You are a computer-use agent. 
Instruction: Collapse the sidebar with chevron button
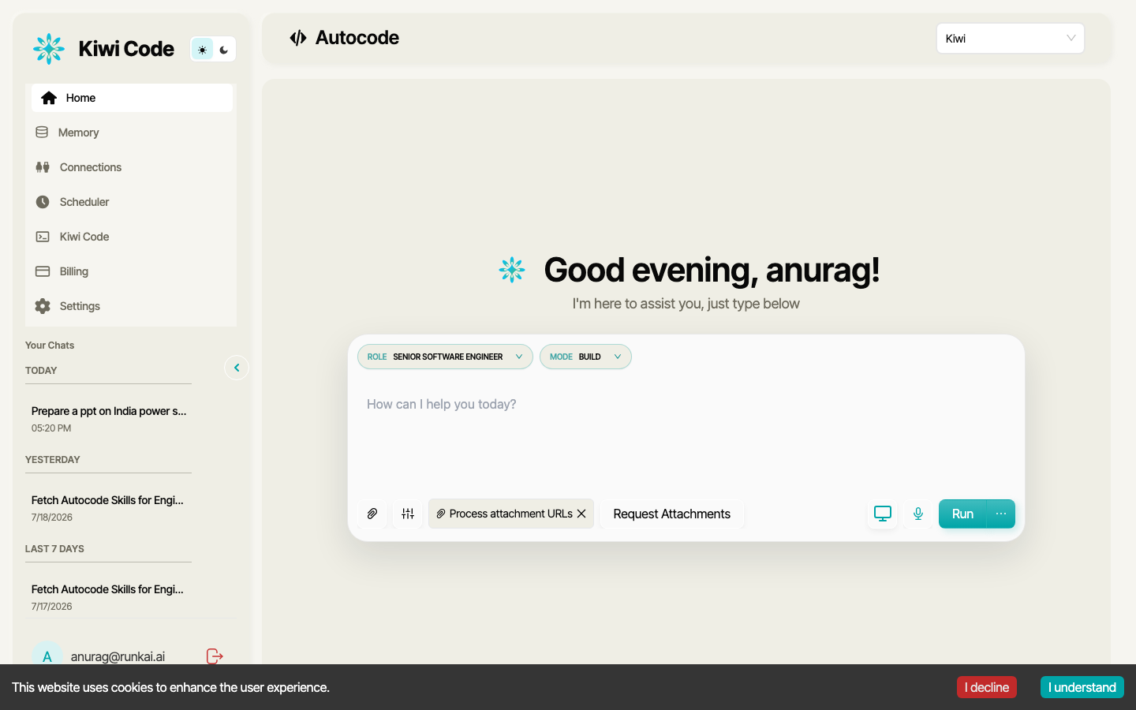(x=237, y=368)
